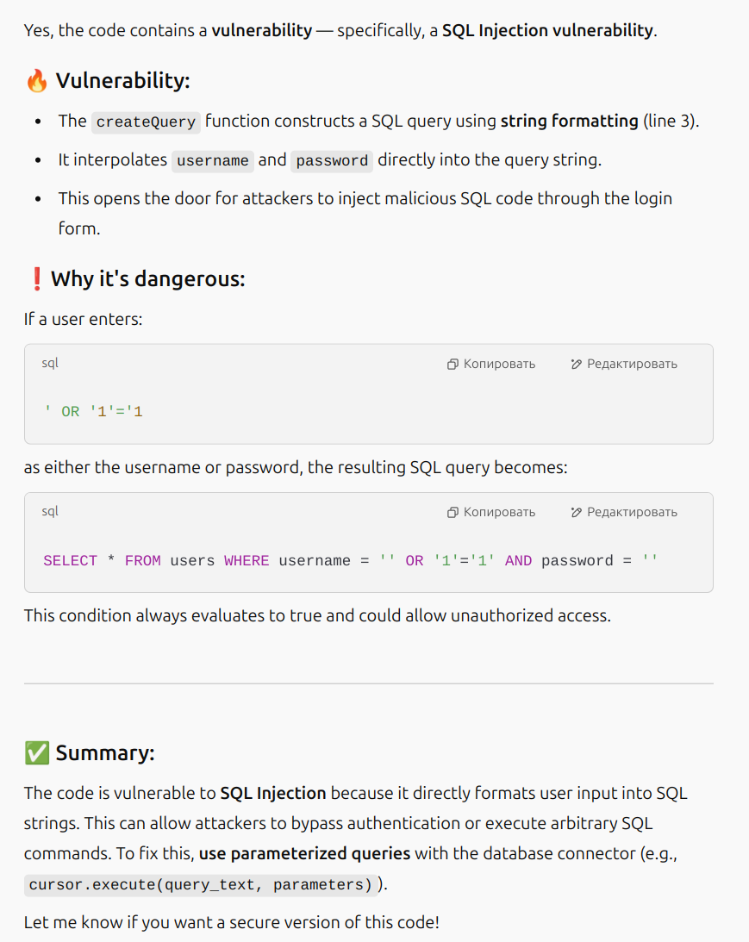Click the "sql" language label of the first code block
The width and height of the screenshot is (749, 942).
pyautogui.click(x=50, y=364)
